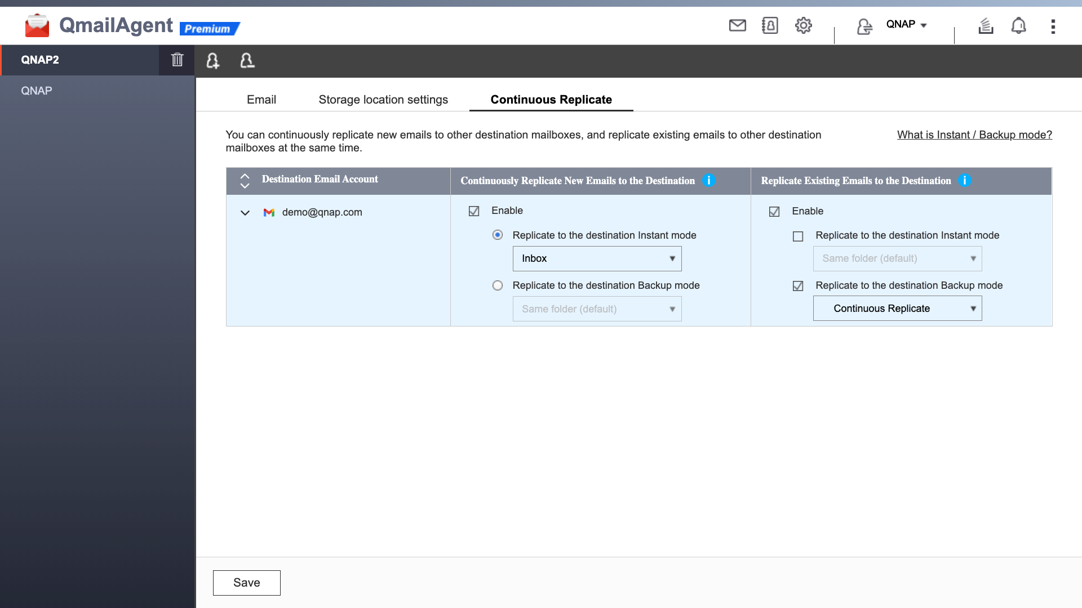Switch to the Storage location settings tab
The width and height of the screenshot is (1082, 608).
[x=383, y=99]
